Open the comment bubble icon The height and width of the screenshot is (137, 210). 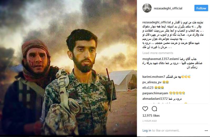pyautogui.click(x=154, y=109)
